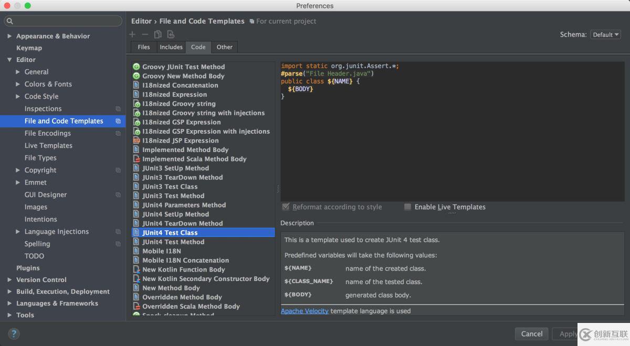Click the copy template icon
Screen dimensions: 630x346
pyautogui.click(x=157, y=35)
